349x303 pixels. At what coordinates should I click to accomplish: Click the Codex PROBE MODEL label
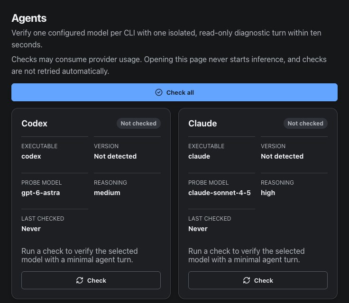(41, 183)
